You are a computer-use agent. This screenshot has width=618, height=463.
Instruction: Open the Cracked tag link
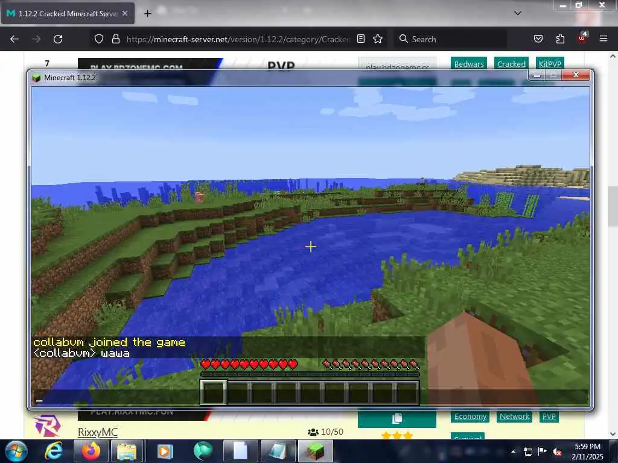tap(511, 64)
